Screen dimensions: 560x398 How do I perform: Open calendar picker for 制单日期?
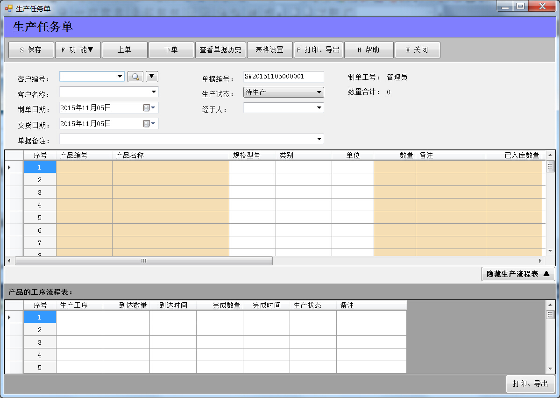(x=149, y=108)
